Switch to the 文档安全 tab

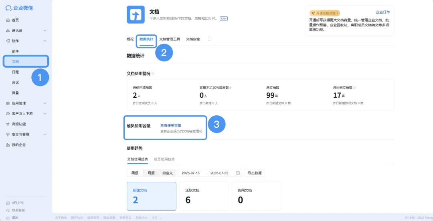193,39
